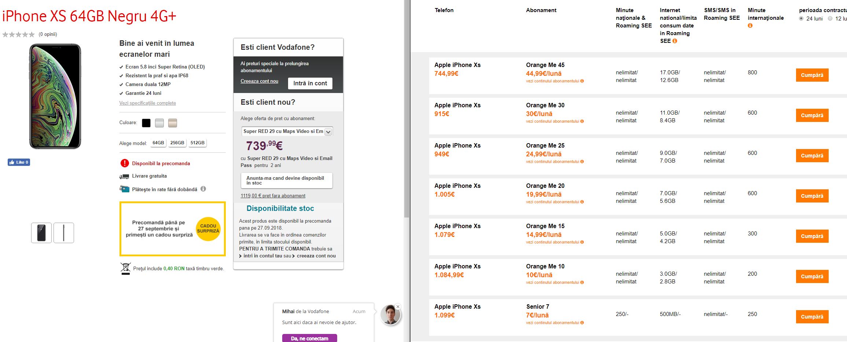Close the Vodafone chat popup
This screenshot has width=847, height=342.
point(398,307)
